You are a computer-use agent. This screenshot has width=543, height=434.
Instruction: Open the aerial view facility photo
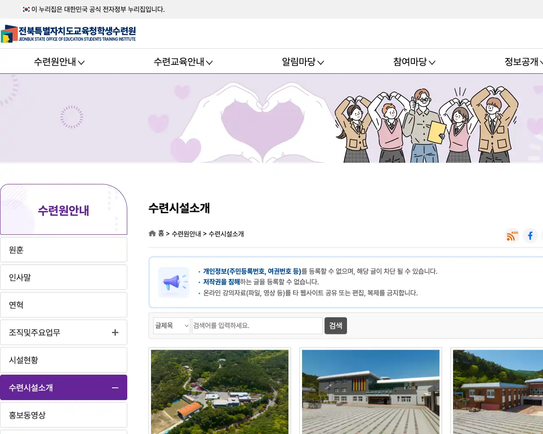click(219, 391)
